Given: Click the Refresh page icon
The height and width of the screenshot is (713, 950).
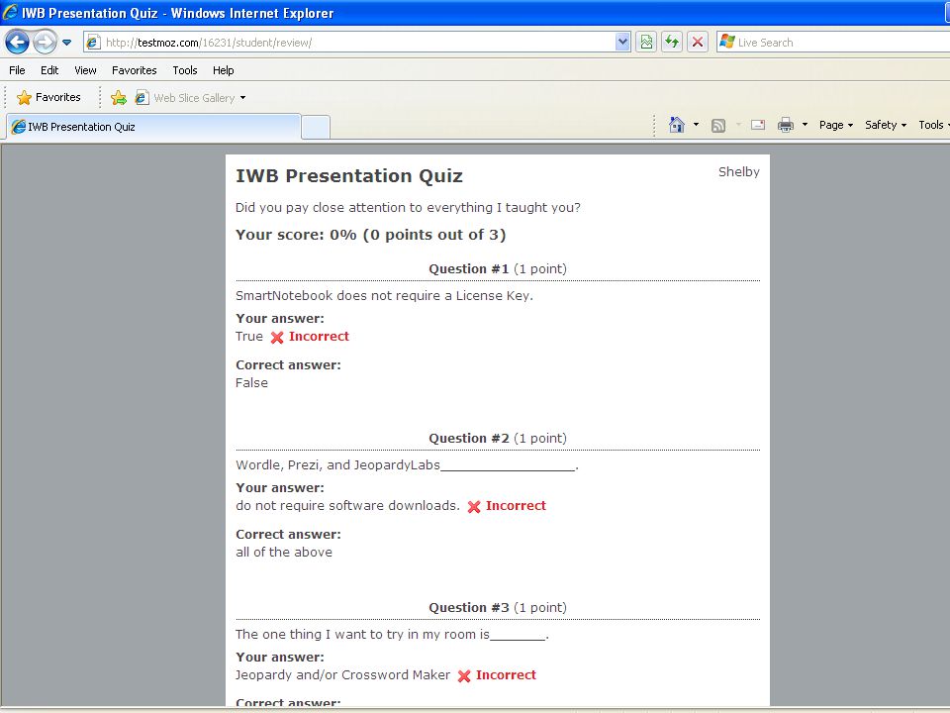Looking at the screenshot, I should point(672,43).
